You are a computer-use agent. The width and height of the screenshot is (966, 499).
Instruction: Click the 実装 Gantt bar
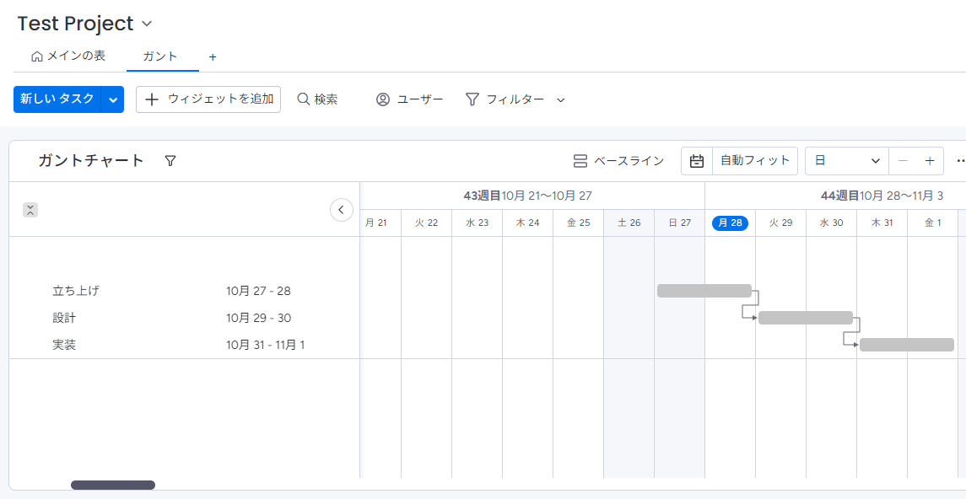tap(907, 346)
